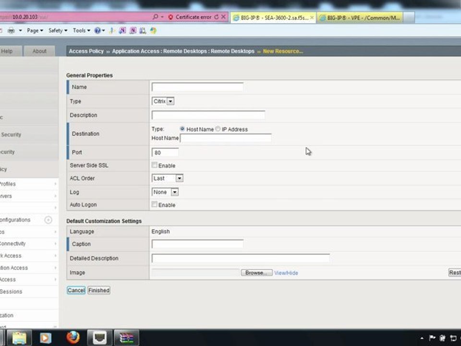Open a new blank browser tab

click(x=409, y=18)
